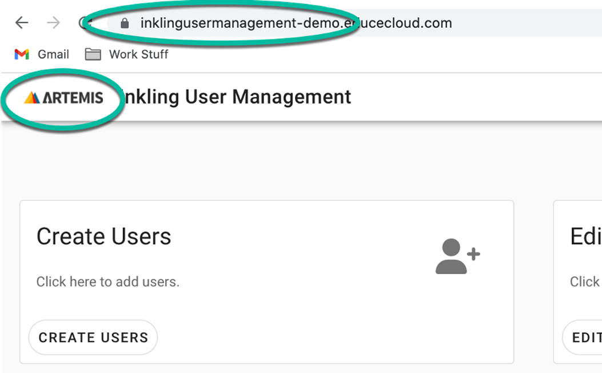
Task: Click the padlock site security icon
Action: (x=125, y=23)
